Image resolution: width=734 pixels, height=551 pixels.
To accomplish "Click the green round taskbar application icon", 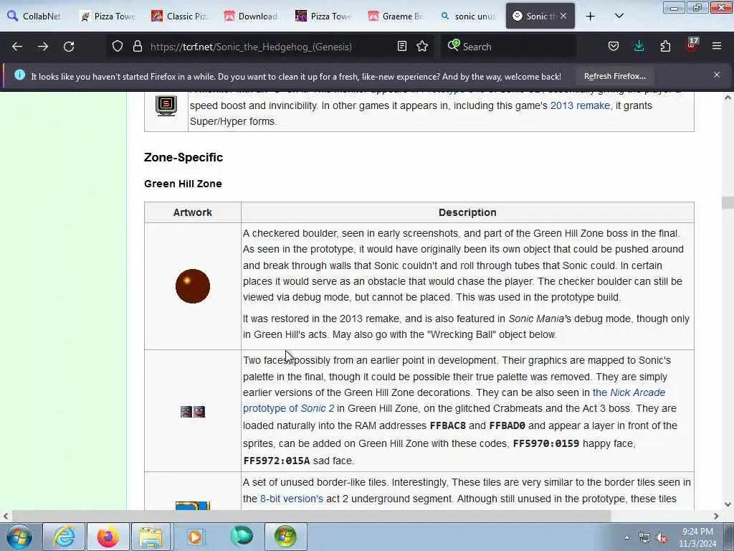I will (x=242, y=537).
